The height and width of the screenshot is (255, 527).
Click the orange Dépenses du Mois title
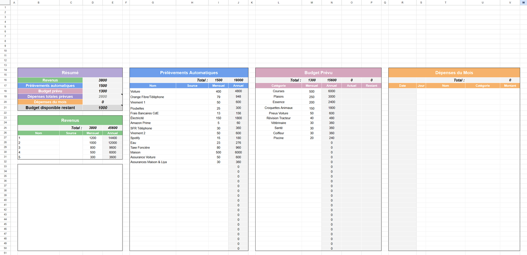click(454, 73)
